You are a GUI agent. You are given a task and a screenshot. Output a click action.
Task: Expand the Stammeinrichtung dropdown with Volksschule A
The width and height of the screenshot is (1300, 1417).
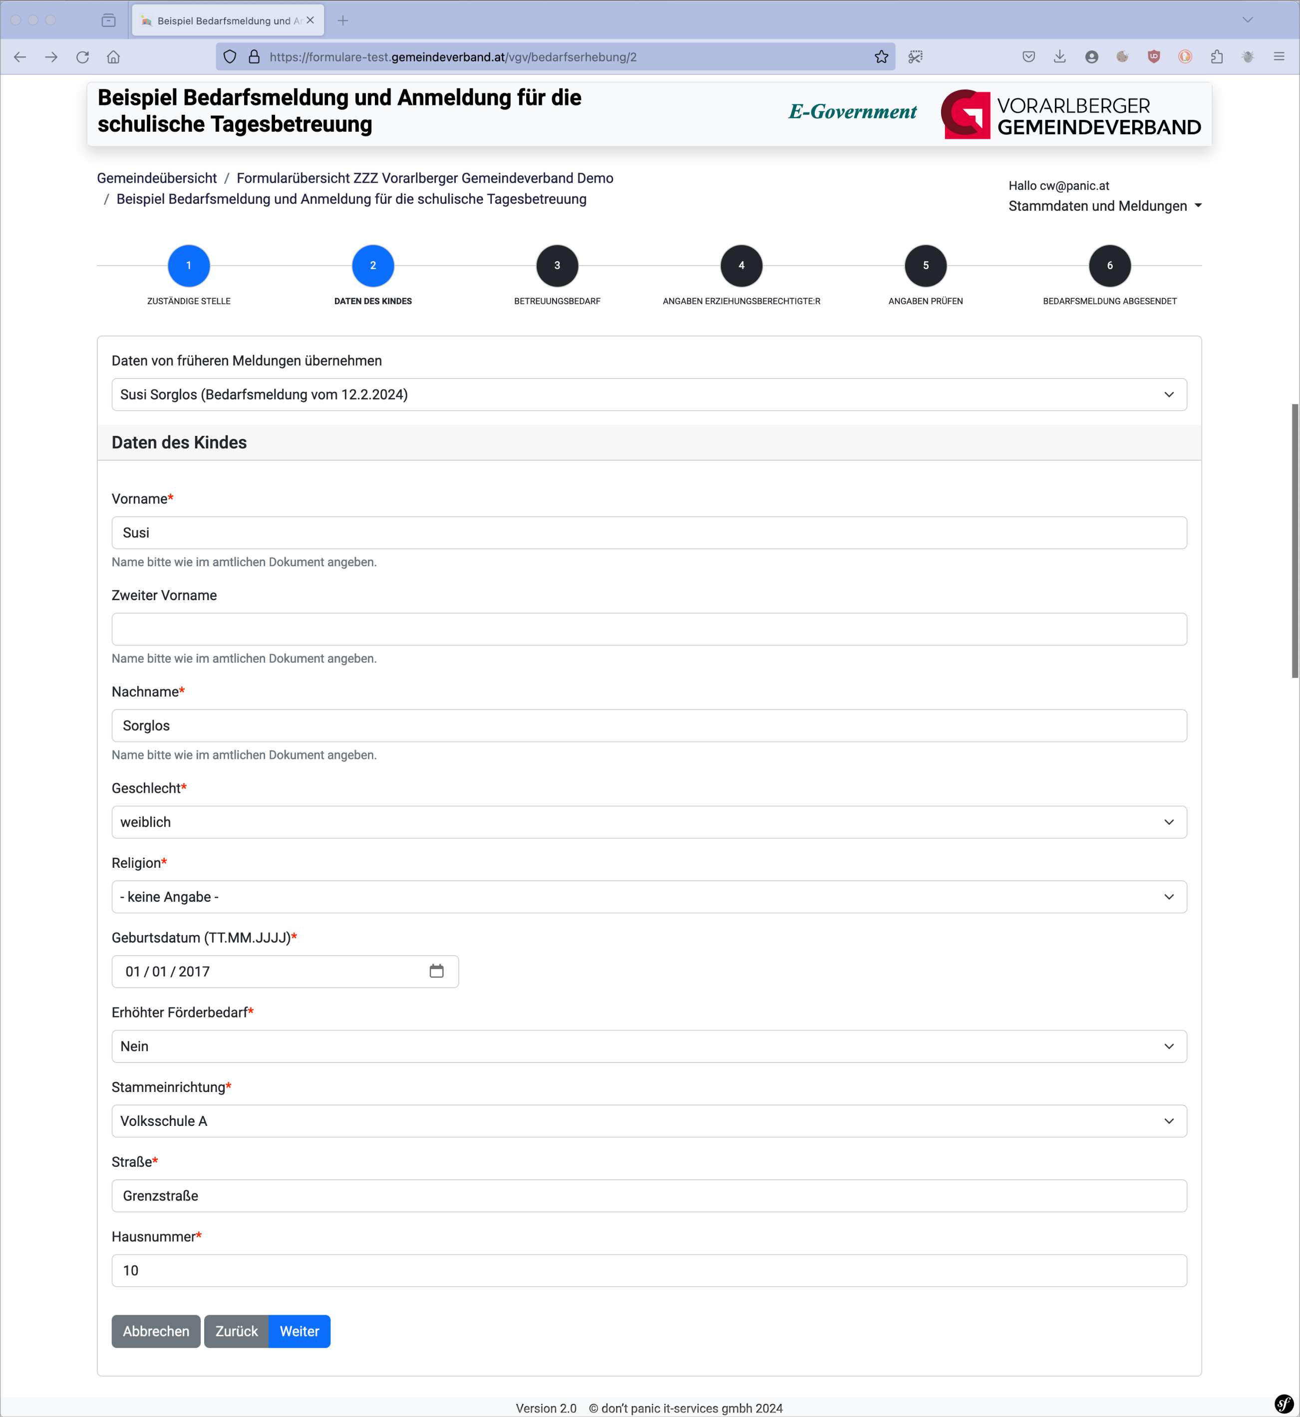[x=649, y=1121]
